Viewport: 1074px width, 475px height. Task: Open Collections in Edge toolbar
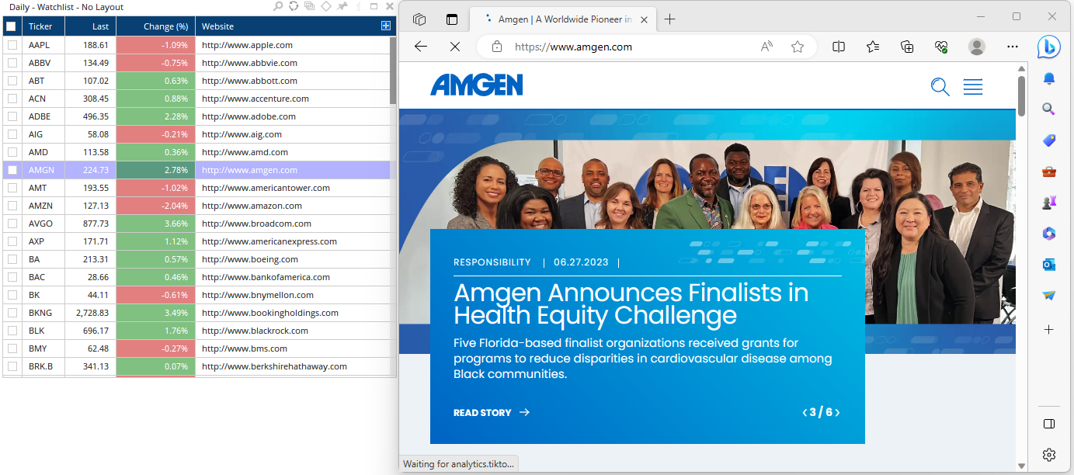tap(907, 47)
